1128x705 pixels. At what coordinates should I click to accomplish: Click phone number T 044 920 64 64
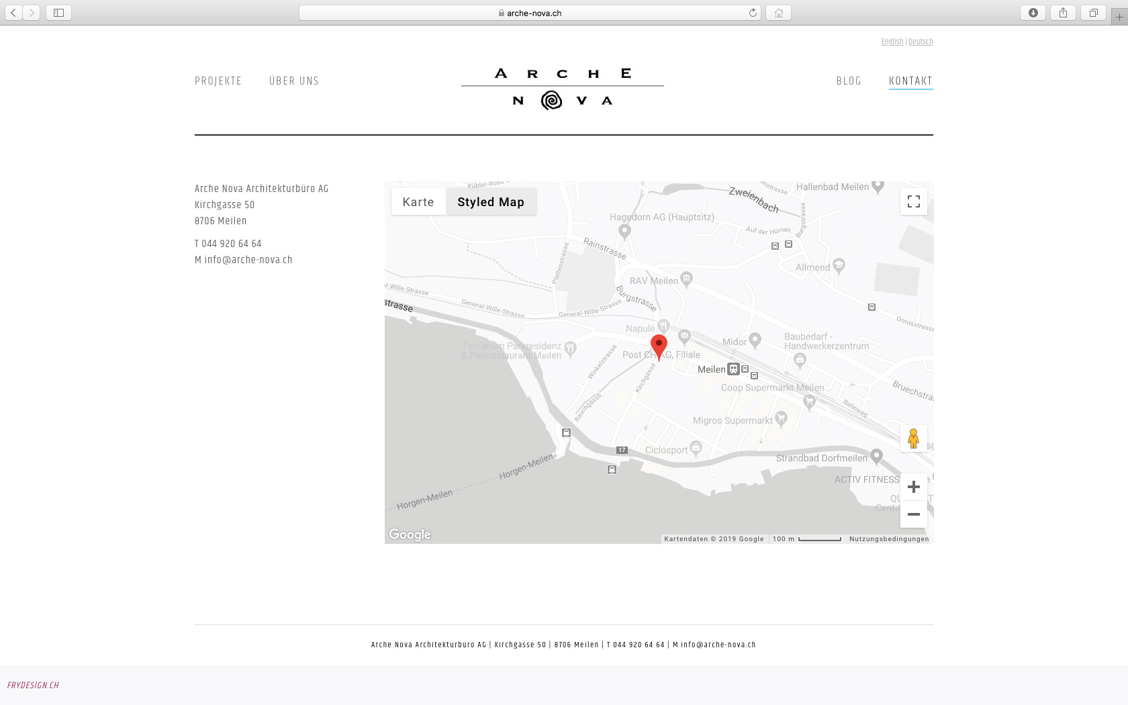(228, 244)
